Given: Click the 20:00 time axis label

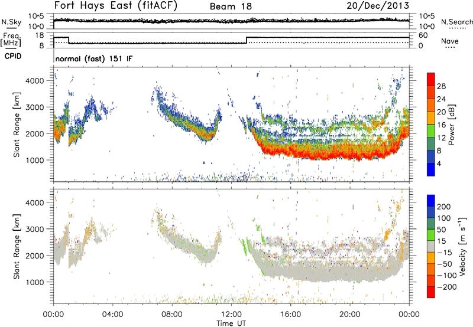Looking at the screenshot, I should [x=349, y=315].
